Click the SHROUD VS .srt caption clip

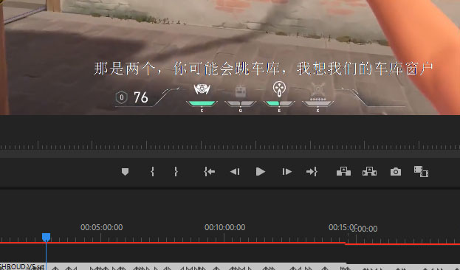[173, 266]
